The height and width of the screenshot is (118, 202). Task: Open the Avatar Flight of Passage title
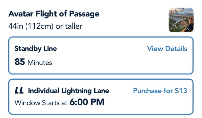(54, 14)
